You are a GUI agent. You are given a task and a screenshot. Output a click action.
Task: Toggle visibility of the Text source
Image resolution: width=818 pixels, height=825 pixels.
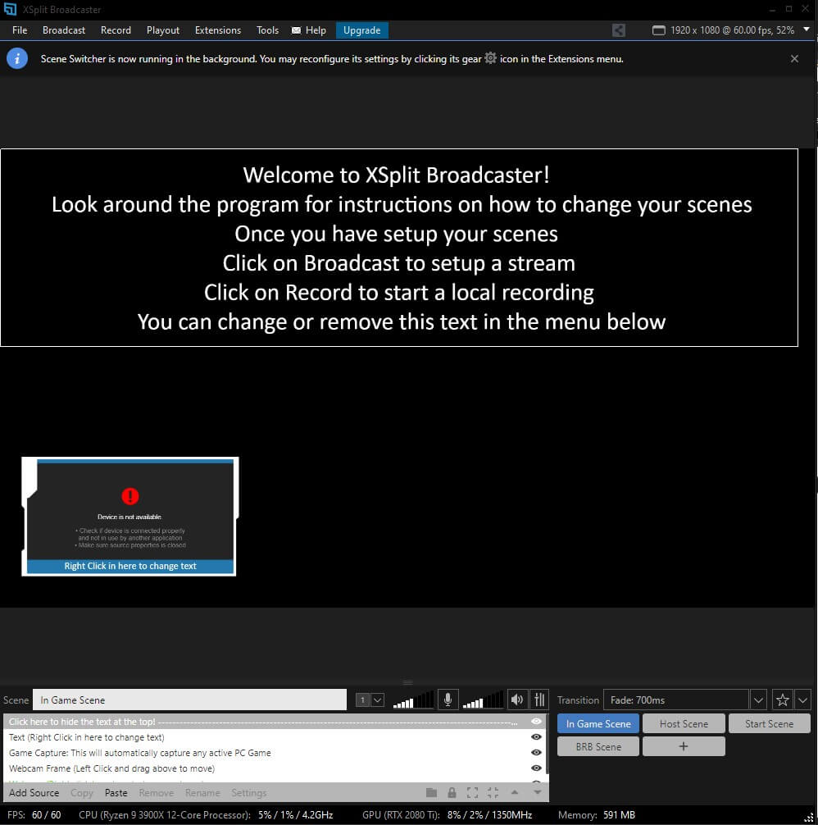(536, 737)
